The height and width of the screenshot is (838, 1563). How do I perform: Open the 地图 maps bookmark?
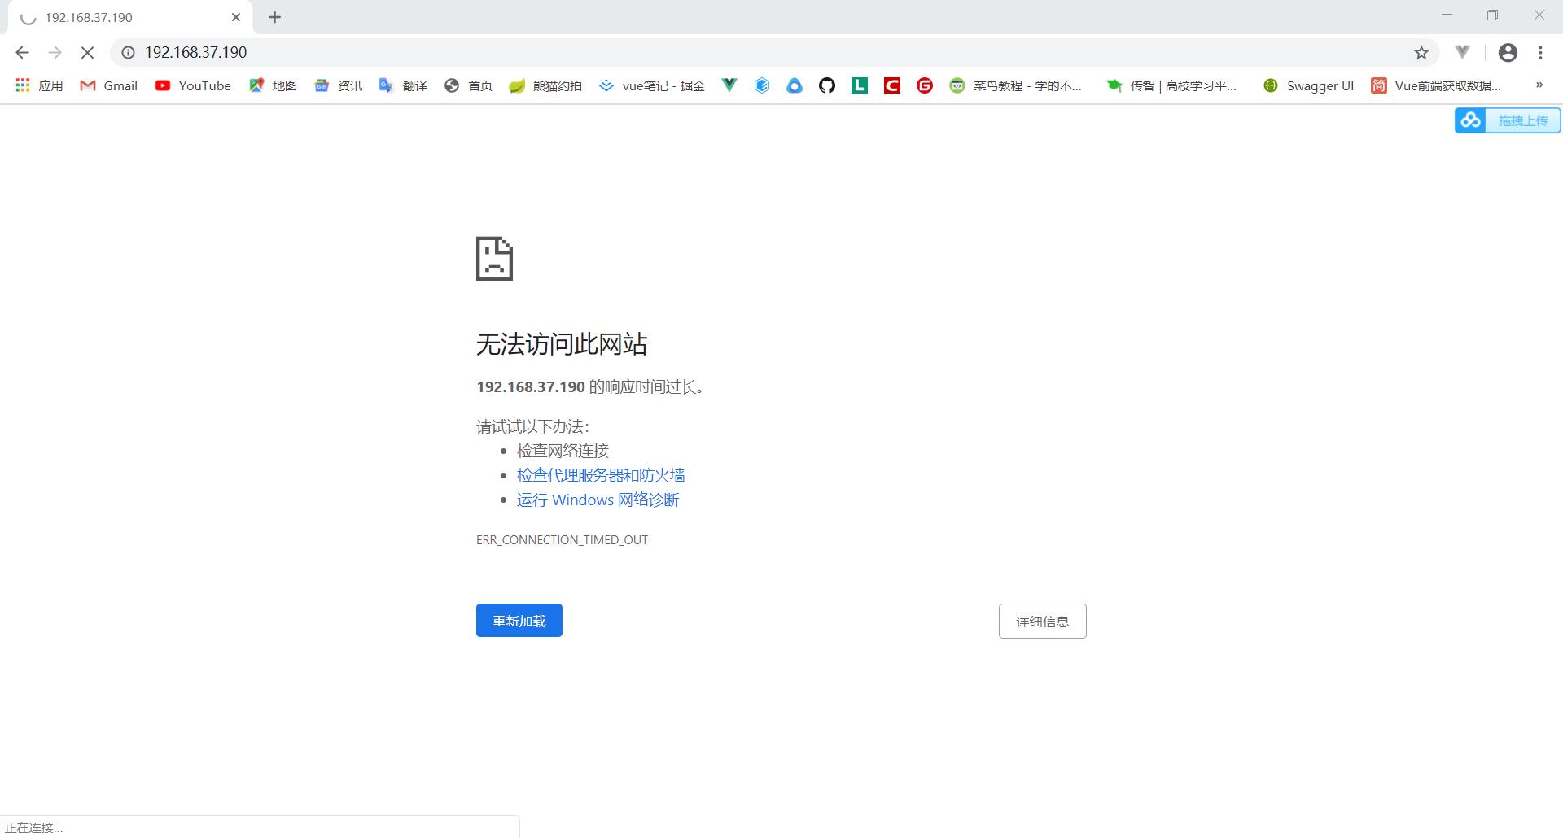click(x=273, y=85)
